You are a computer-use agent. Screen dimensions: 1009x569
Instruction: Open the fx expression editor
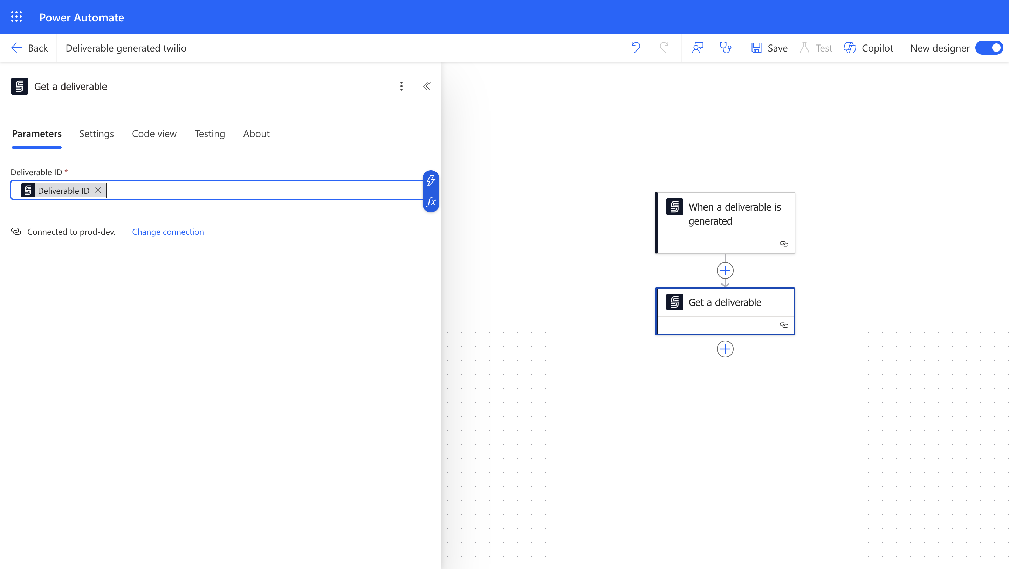[x=431, y=202]
